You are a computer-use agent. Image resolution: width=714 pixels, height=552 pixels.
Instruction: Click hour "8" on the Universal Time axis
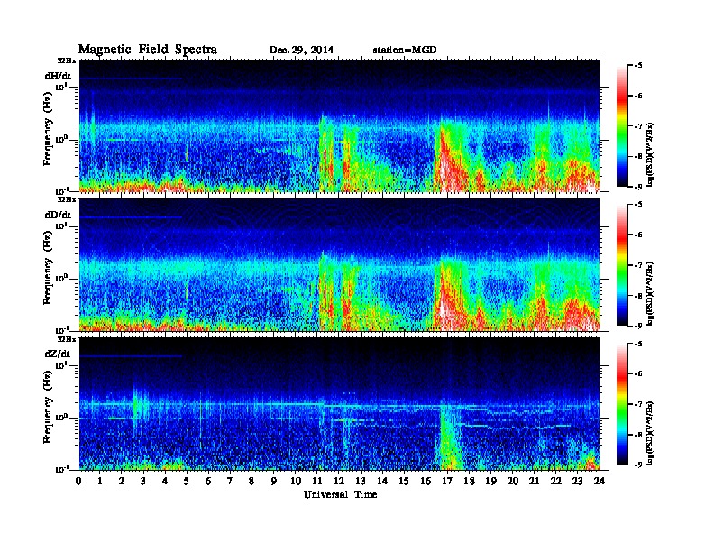(252, 482)
